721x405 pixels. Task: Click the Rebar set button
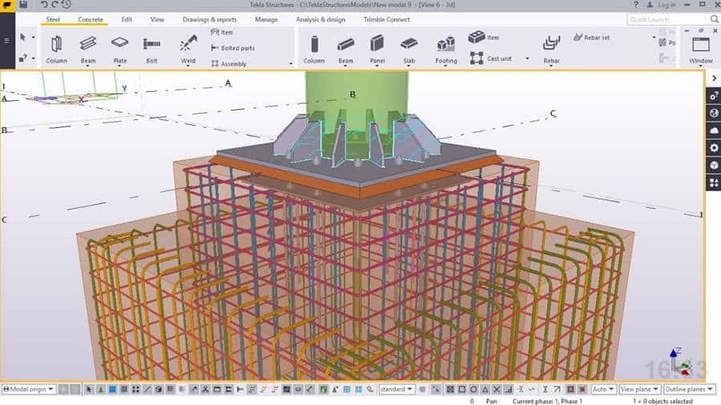(596, 37)
